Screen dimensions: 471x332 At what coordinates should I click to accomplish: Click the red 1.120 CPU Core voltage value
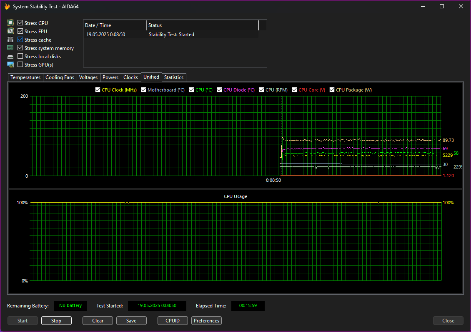pyautogui.click(x=448, y=176)
